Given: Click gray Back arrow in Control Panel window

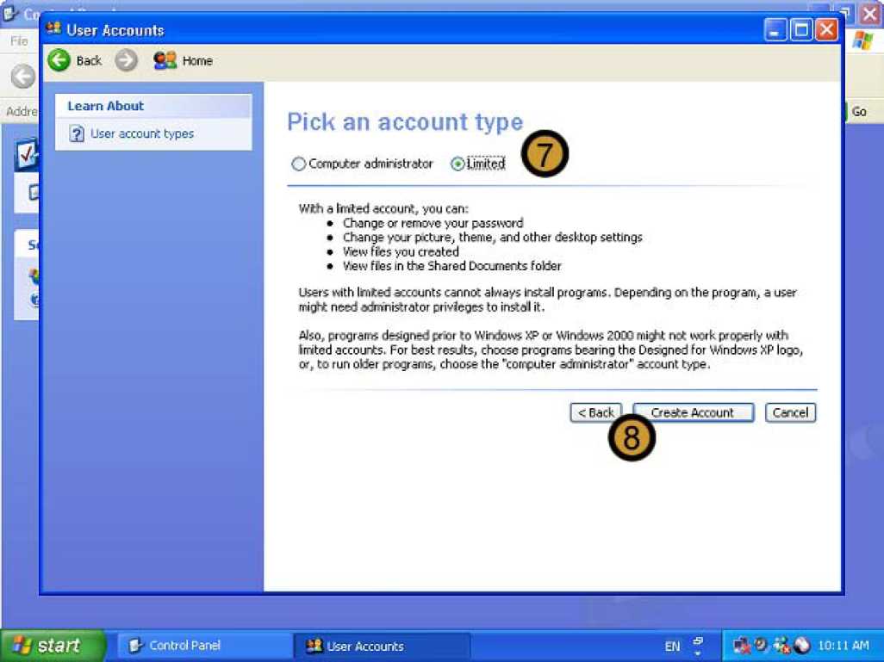Looking at the screenshot, I should (23, 76).
